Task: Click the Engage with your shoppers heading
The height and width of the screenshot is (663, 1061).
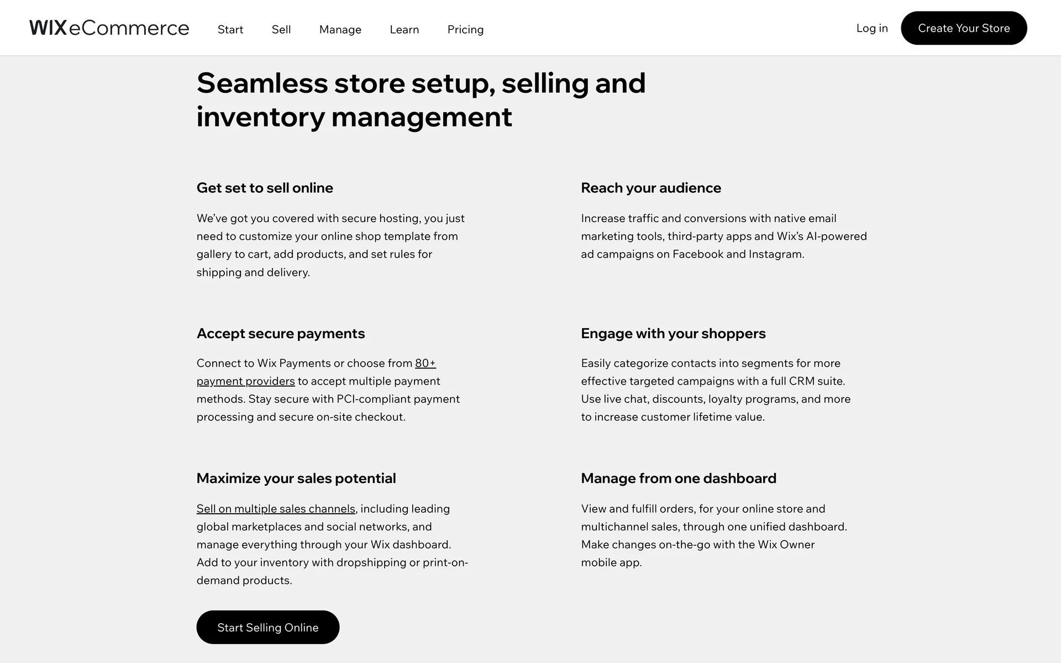Action: click(673, 333)
